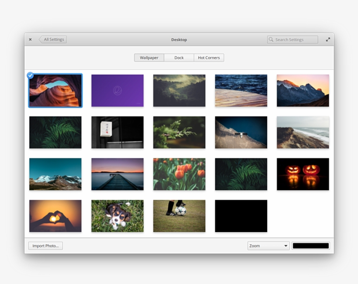Screen dimensions: 358x284
Task: Click the fullscreen expand icon
Action: click(x=328, y=39)
